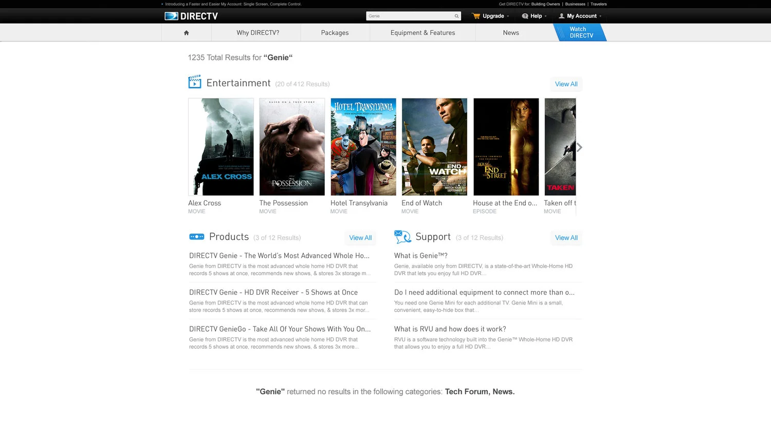Open the Equipment & Features tab
Screen dimensions: 771x421
tap(423, 33)
